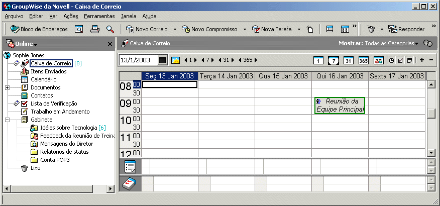Image resolution: width=440 pixels, height=206 pixels.
Task: Toggle appointments display (clock icon)
Action: pos(391,60)
